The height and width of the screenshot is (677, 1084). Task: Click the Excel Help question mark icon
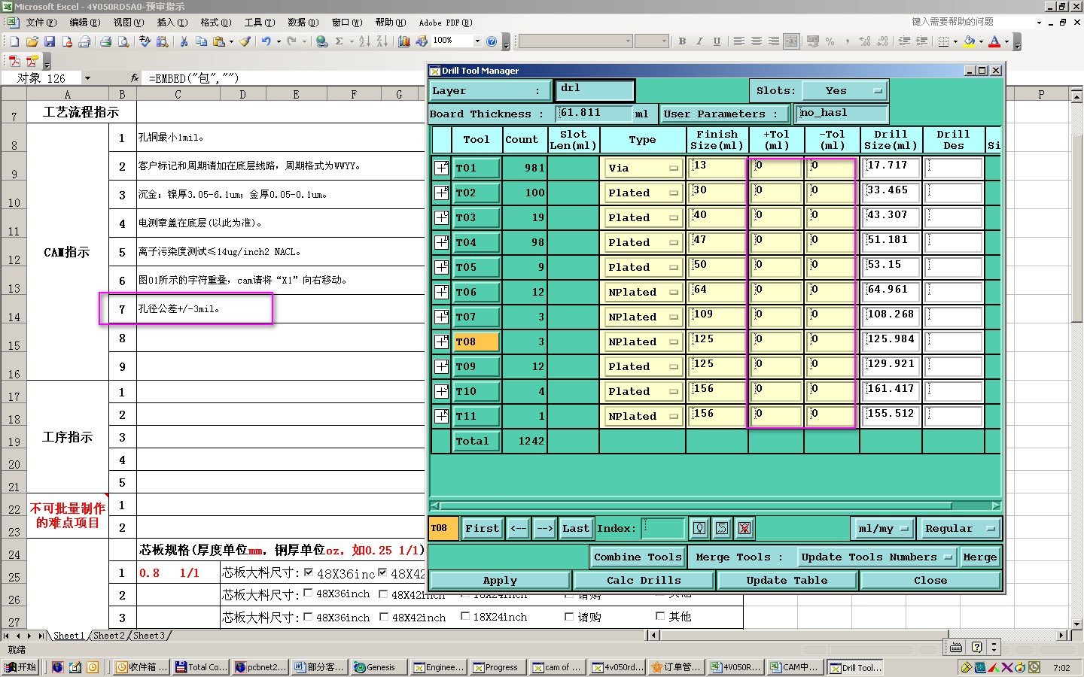click(492, 41)
